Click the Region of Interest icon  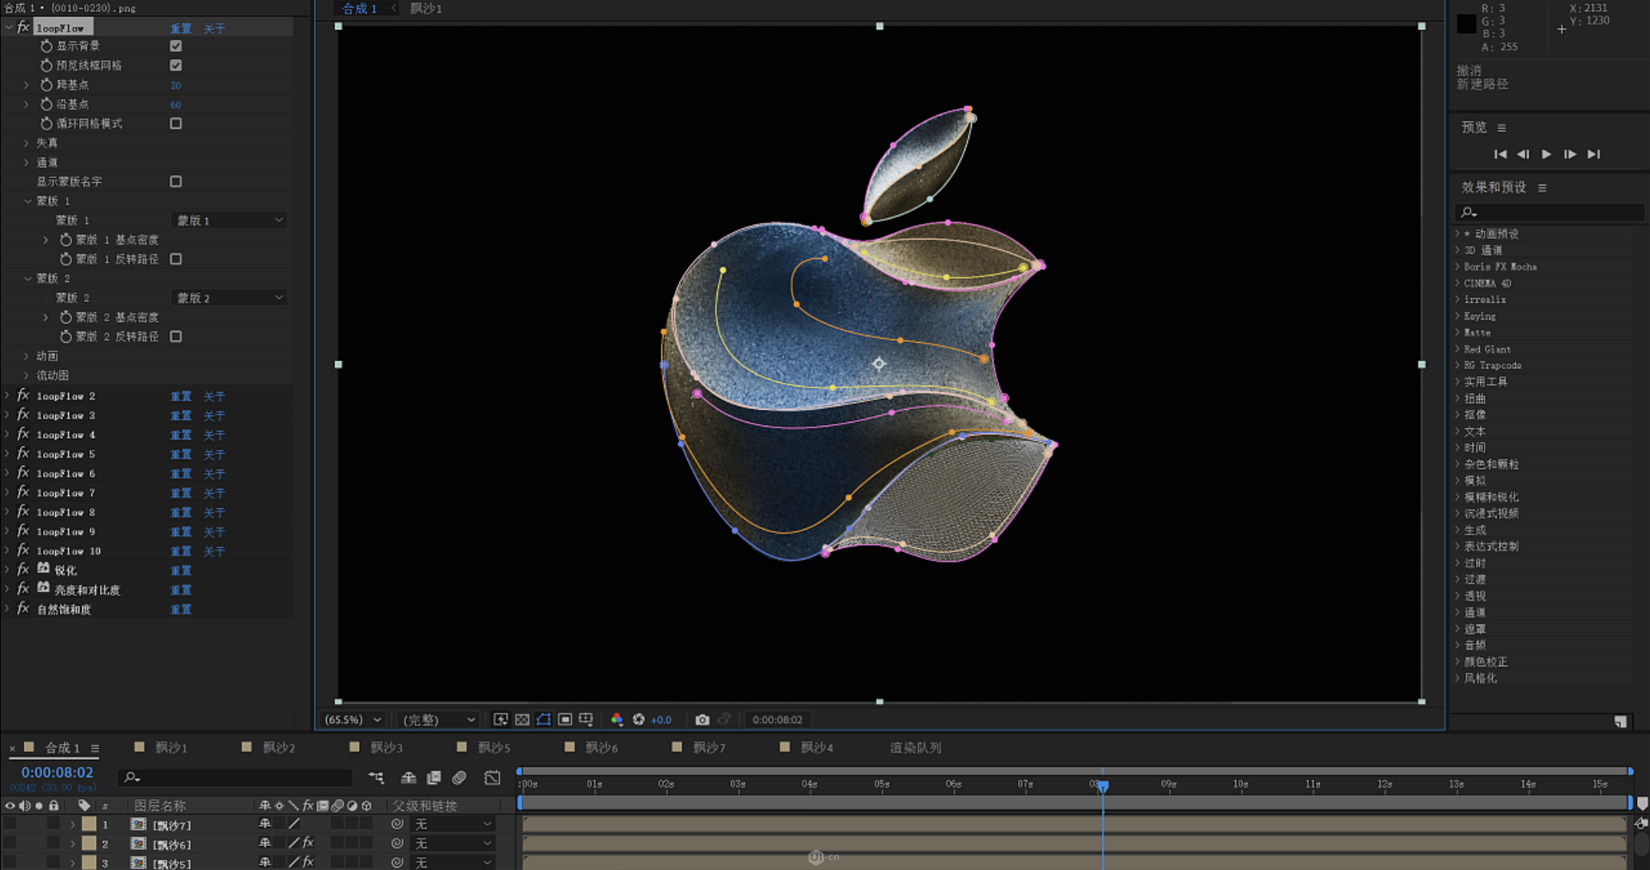click(x=565, y=720)
